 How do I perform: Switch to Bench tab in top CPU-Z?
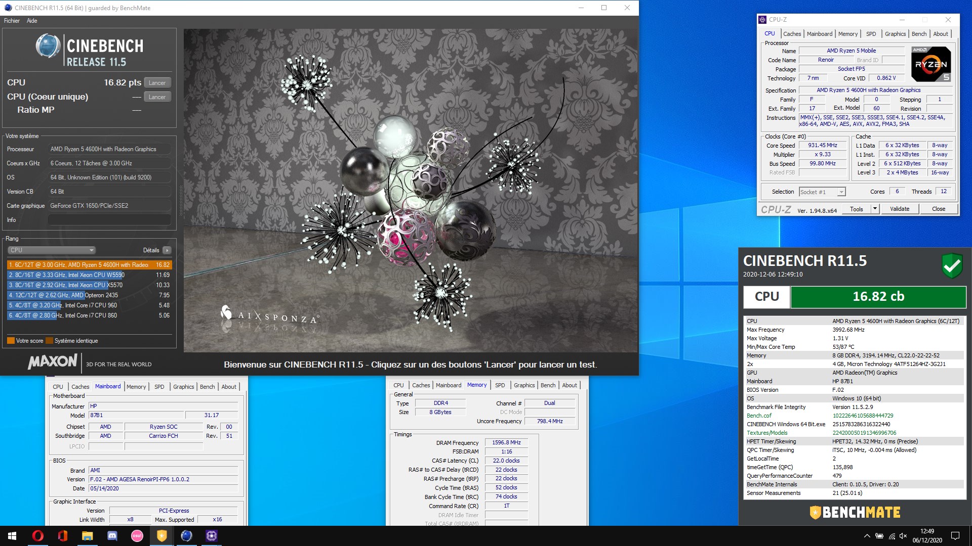pyautogui.click(x=919, y=34)
